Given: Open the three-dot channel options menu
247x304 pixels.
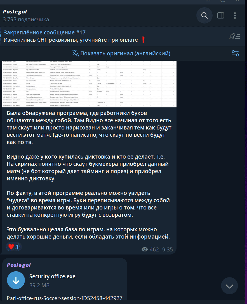Looking at the screenshot, I should 235,15.
